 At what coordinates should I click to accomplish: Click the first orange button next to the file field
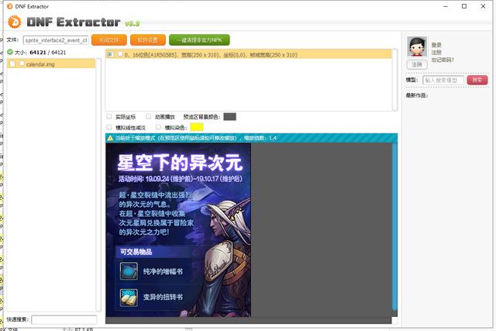pyautogui.click(x=109, y=40)
